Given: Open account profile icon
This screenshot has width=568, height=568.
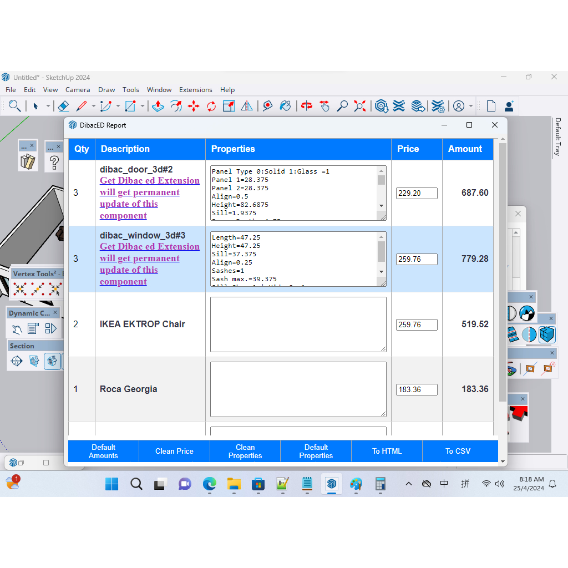Looking at the screenshot, I should pos(459,106).
